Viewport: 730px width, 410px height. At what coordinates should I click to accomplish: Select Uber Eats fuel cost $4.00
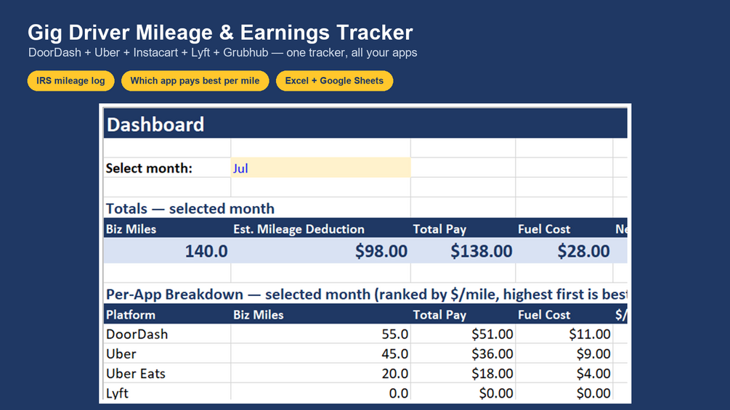point(564,373)
